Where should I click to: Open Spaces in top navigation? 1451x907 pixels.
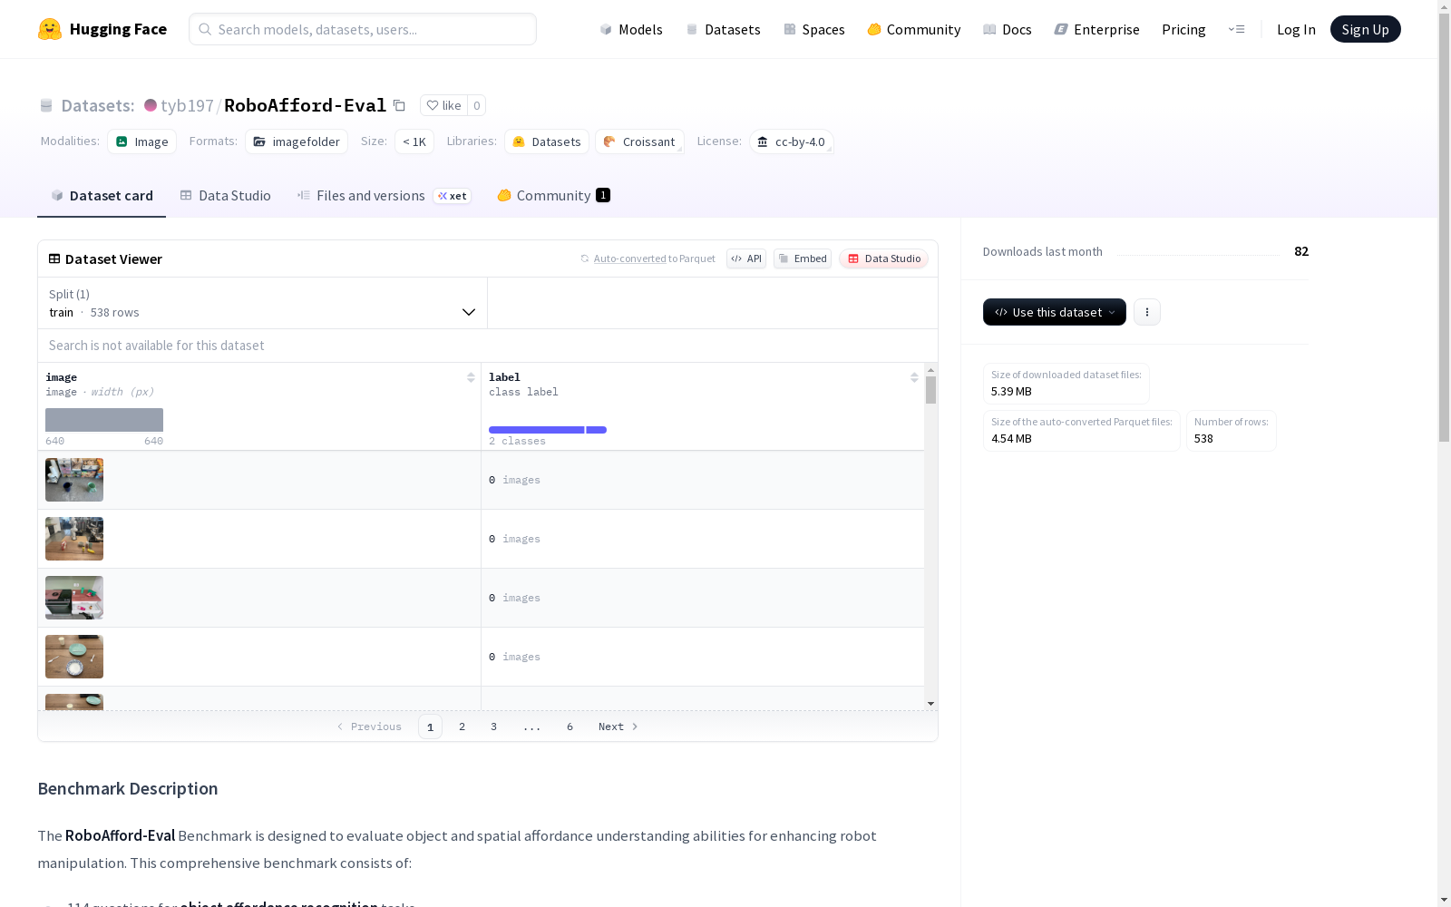pyautogui.click(x=814, y=29)
